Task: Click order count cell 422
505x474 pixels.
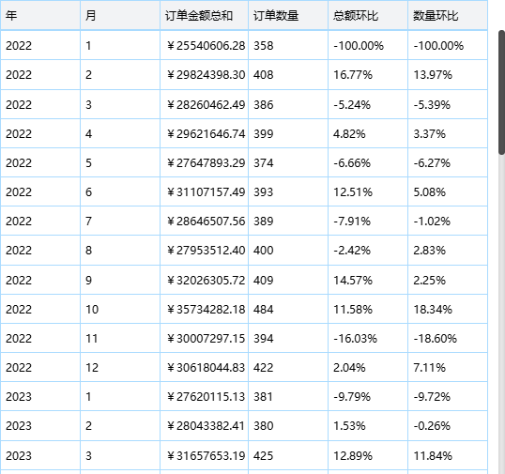Action: (288, 367)
